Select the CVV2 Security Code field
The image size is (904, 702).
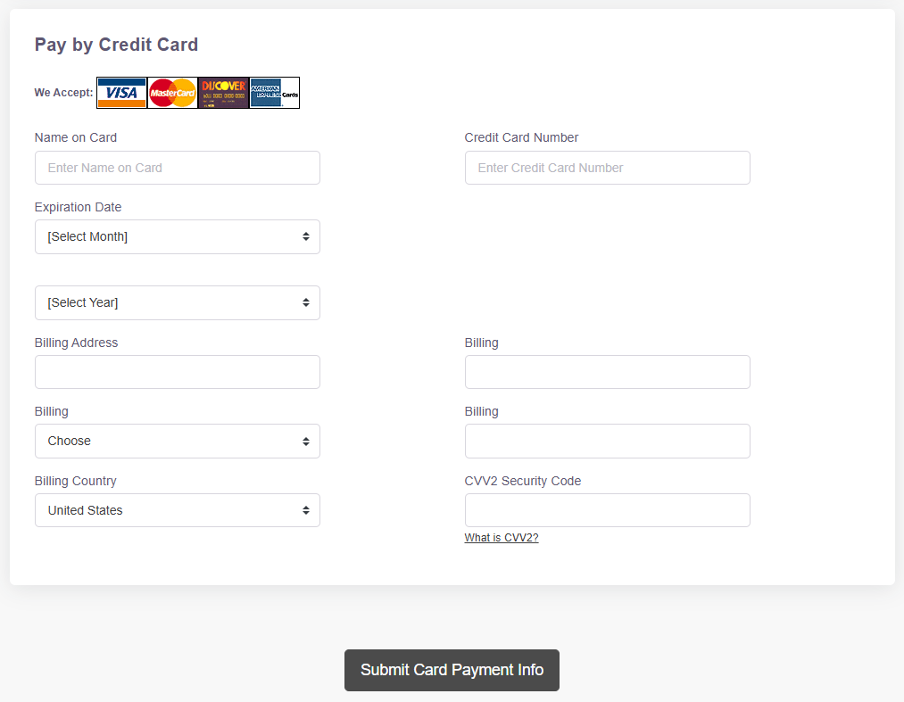tap(607, 510)
